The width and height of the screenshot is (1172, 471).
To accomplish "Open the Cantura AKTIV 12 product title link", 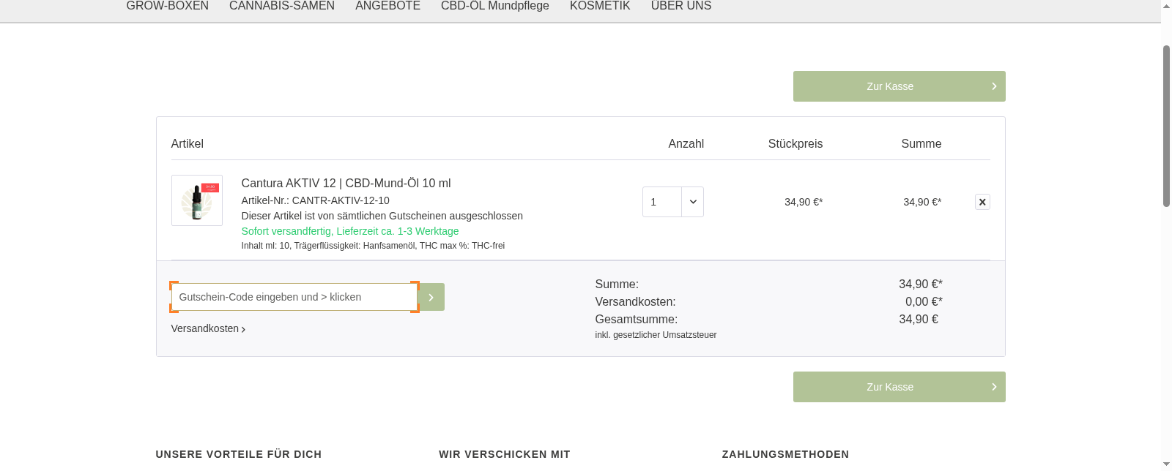I will [346, 184].
